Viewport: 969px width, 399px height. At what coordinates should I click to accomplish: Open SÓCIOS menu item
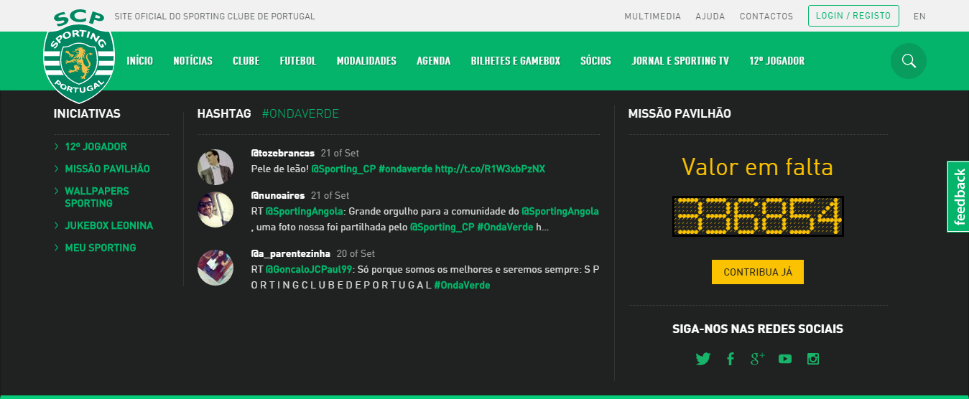(595, 61)
